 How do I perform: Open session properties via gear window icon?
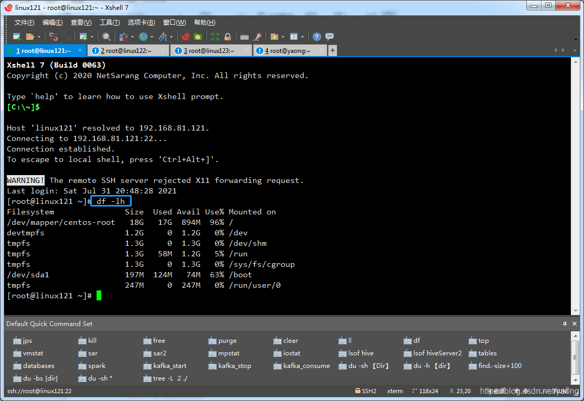[83, 37]
